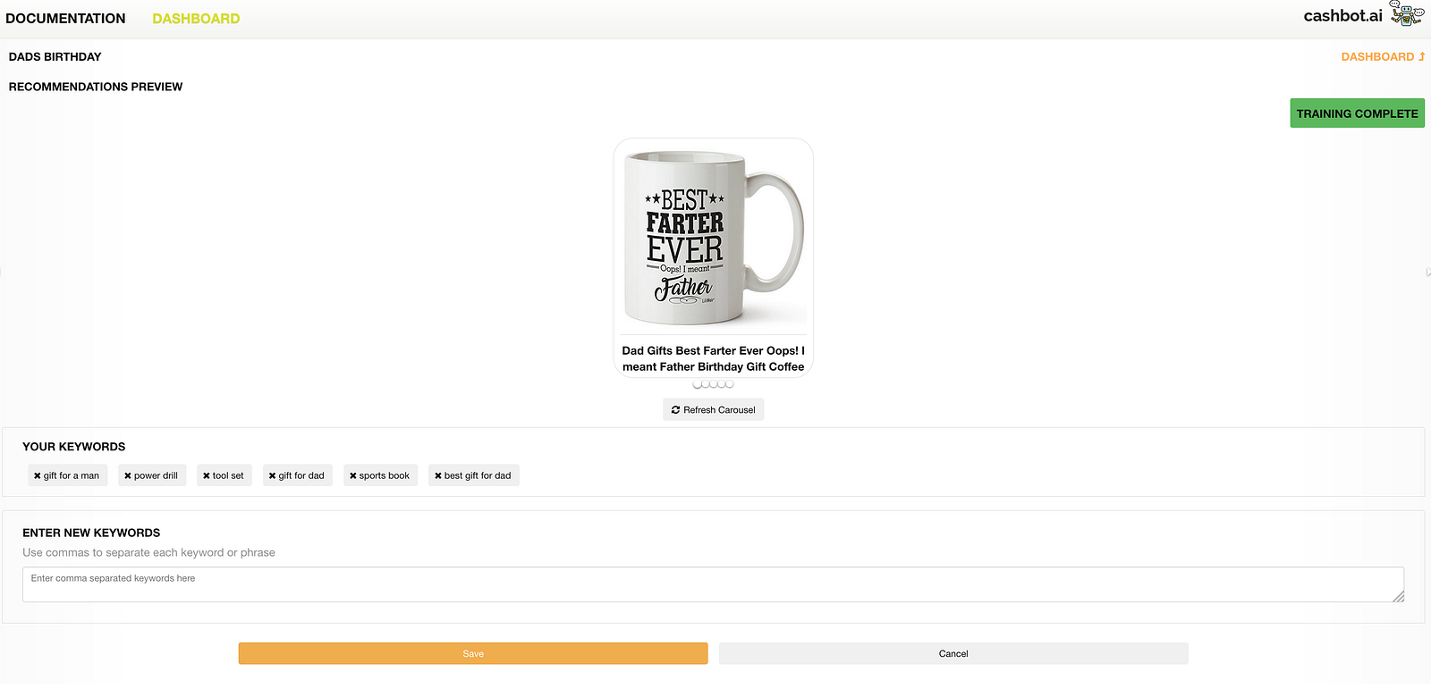Delete the 'best gift for dad' keyword
This screenshot has height=697, width=1431.
pyautogui.click(x=438, y=476)
